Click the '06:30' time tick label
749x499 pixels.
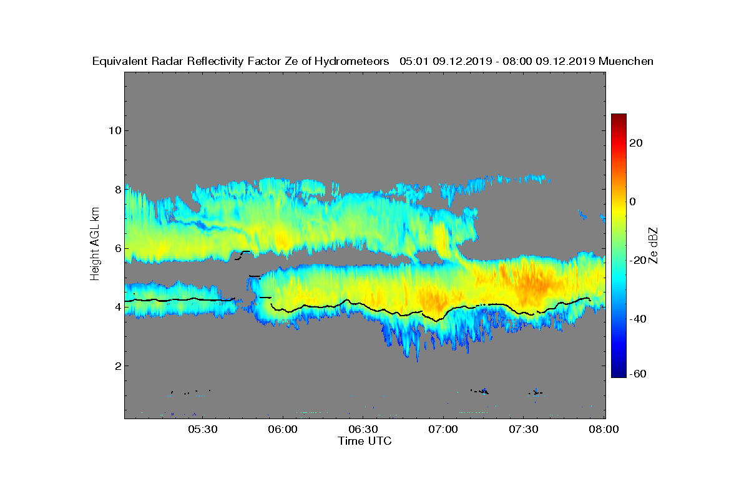tap(364, 430)
